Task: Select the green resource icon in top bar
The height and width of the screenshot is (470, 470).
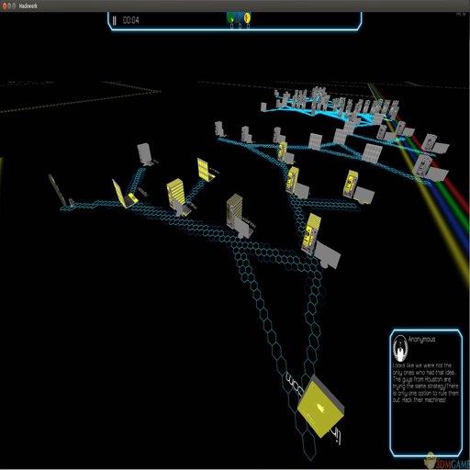Action: (231, 17)
